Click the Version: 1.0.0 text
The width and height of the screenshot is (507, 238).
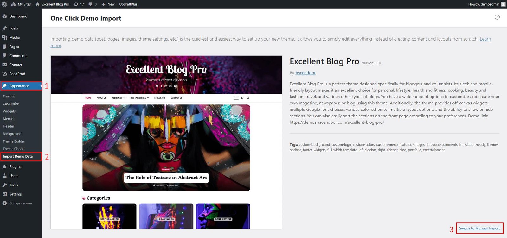[372, 63]
